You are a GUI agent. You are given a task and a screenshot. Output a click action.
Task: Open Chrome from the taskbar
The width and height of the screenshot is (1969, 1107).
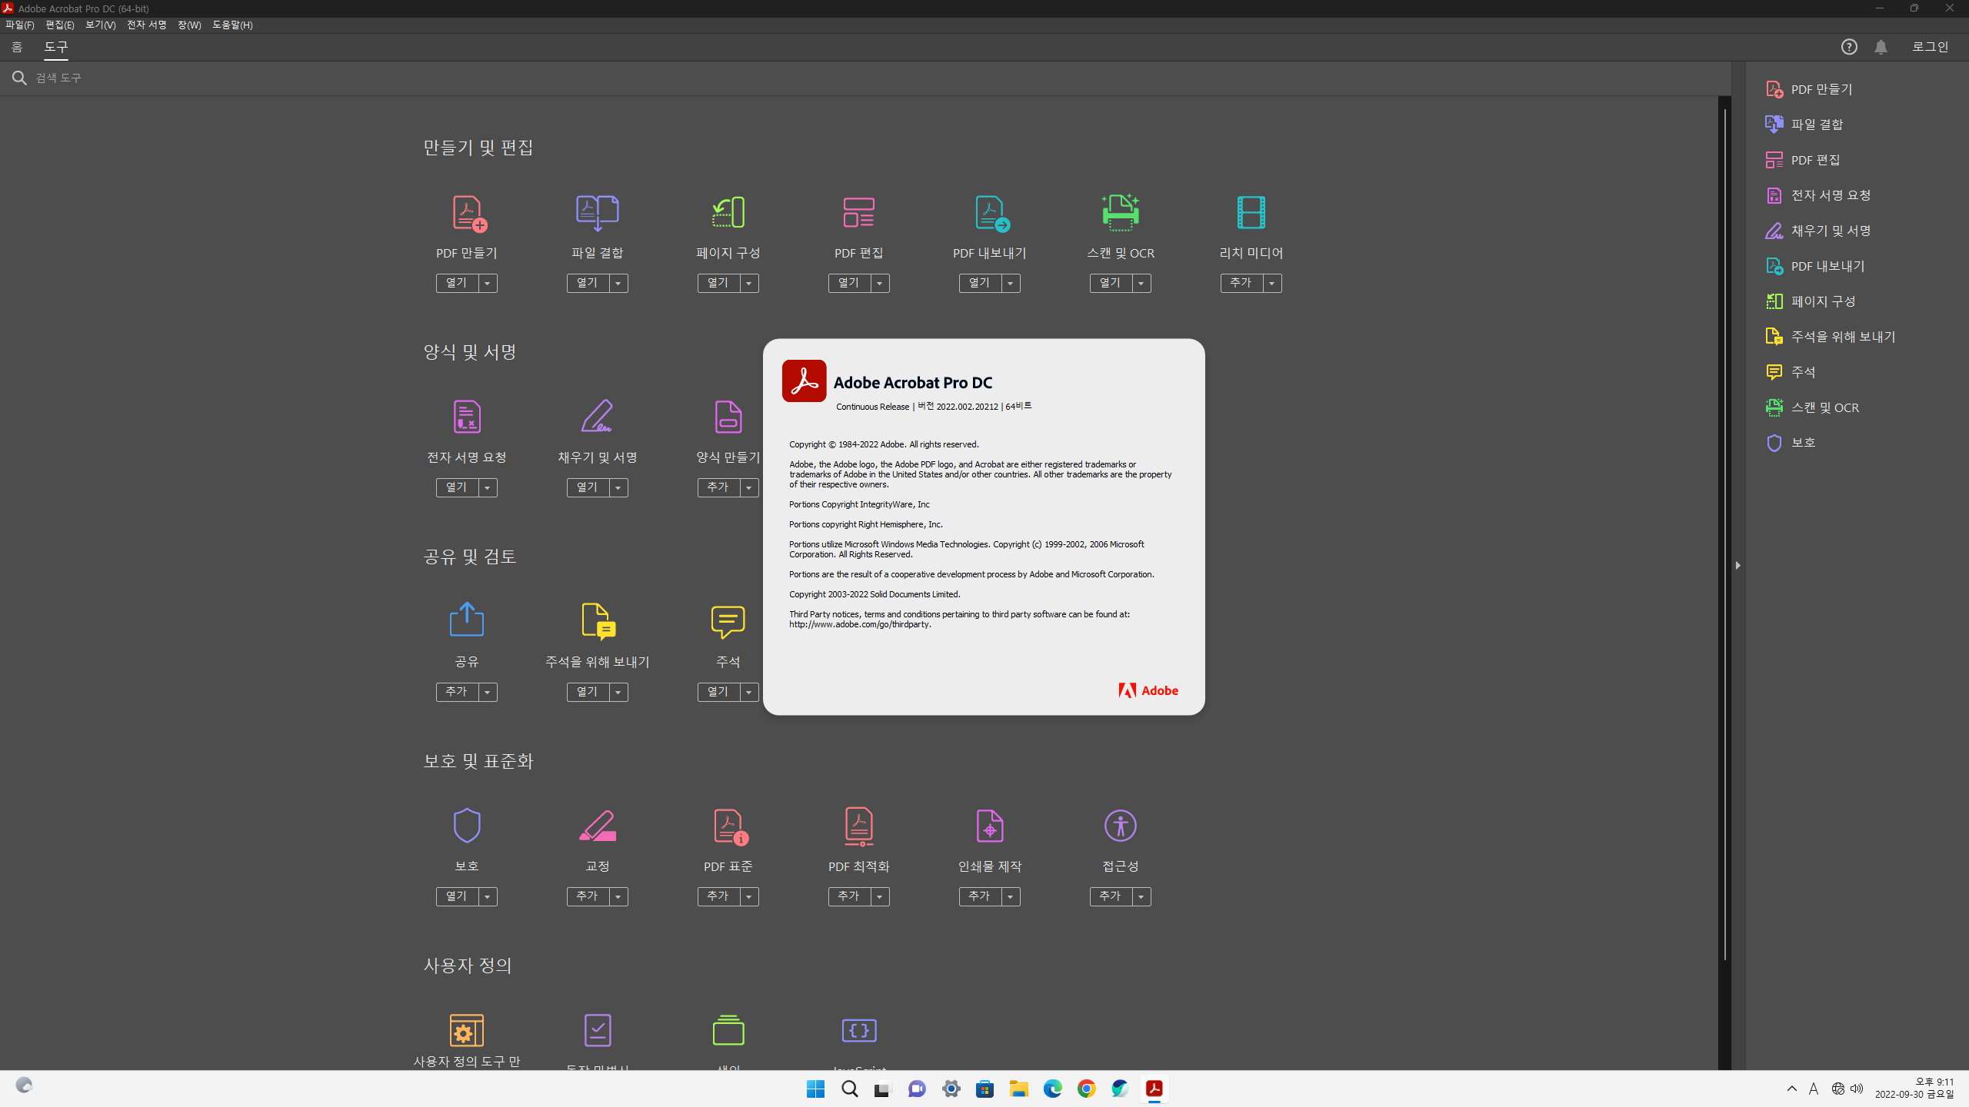[x=1086, y=1089]
